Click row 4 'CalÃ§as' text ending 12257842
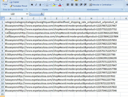The height and width of the screenshot is (97, 128). [62, 33]
